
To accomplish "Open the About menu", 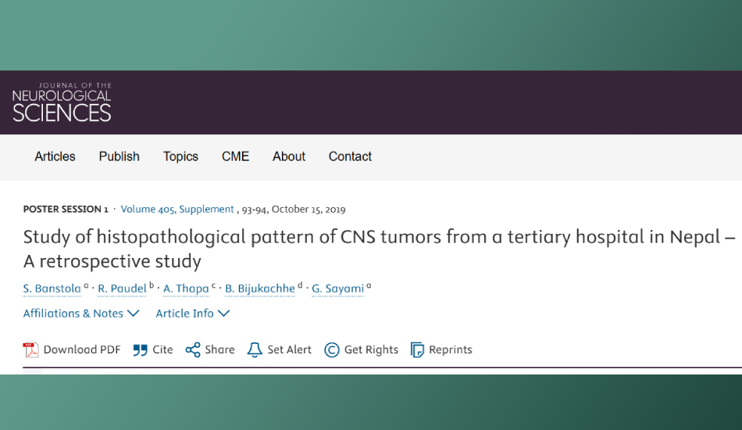I will point(289,156).
